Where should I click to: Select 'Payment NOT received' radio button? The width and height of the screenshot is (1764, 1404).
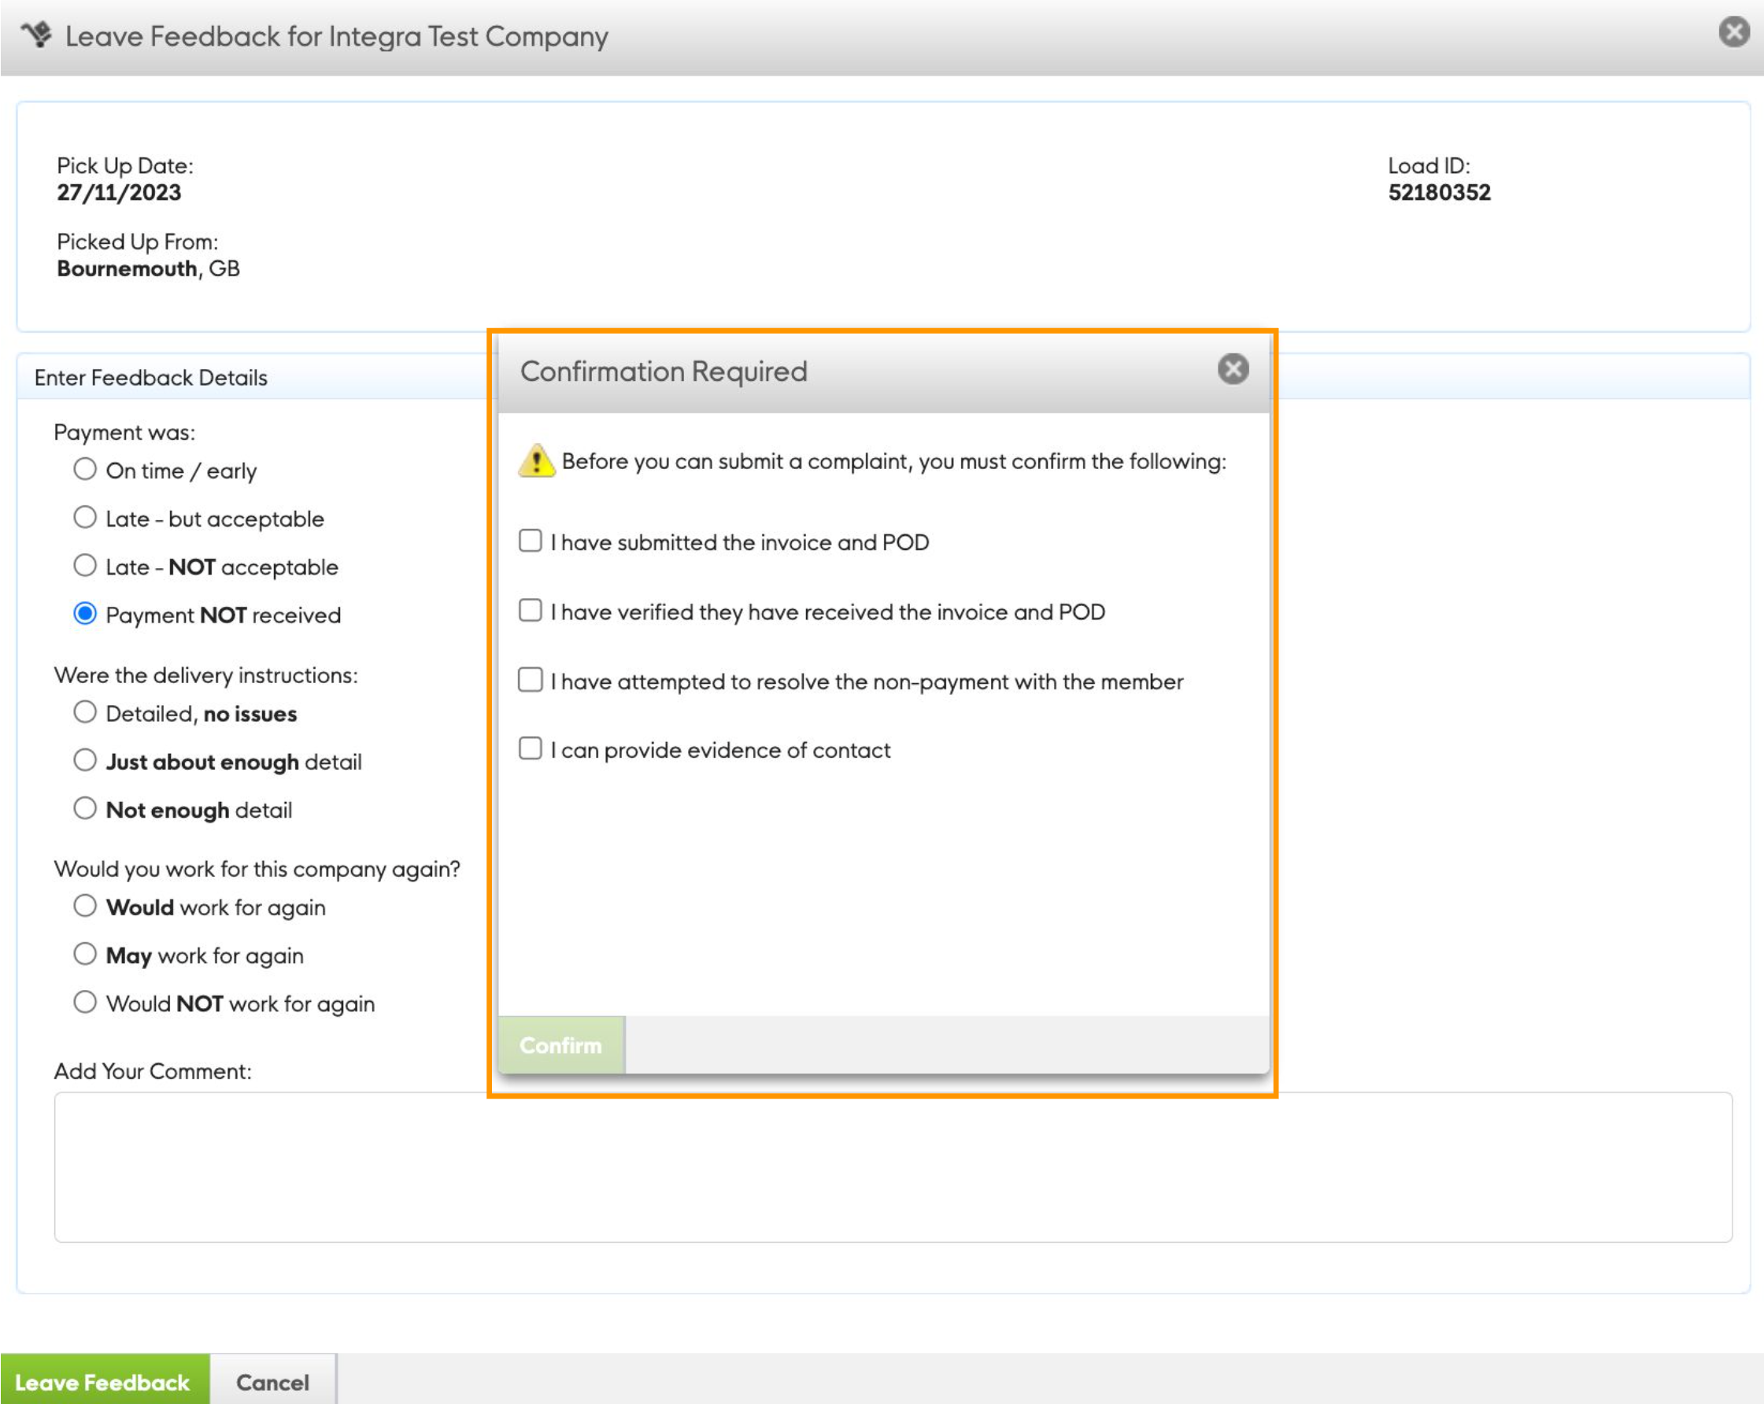[x=85, y=615]
